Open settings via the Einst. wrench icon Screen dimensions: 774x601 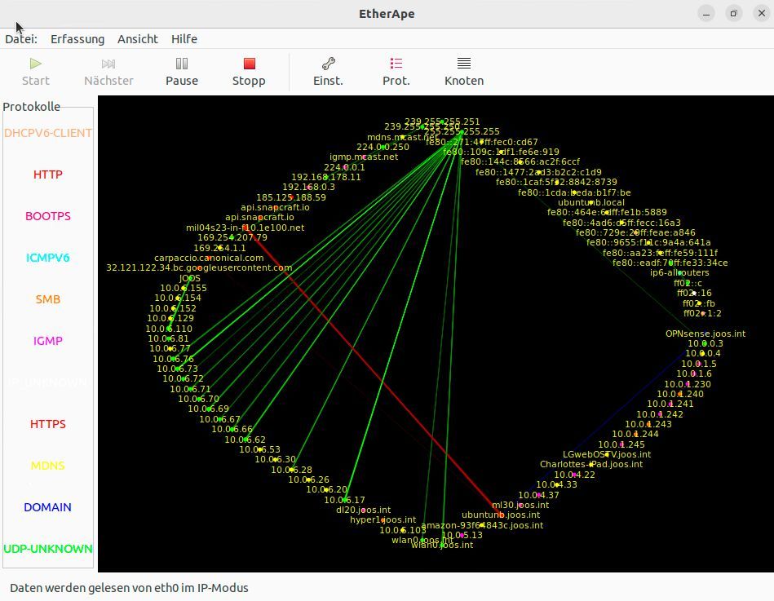click(x=328, y=64)
